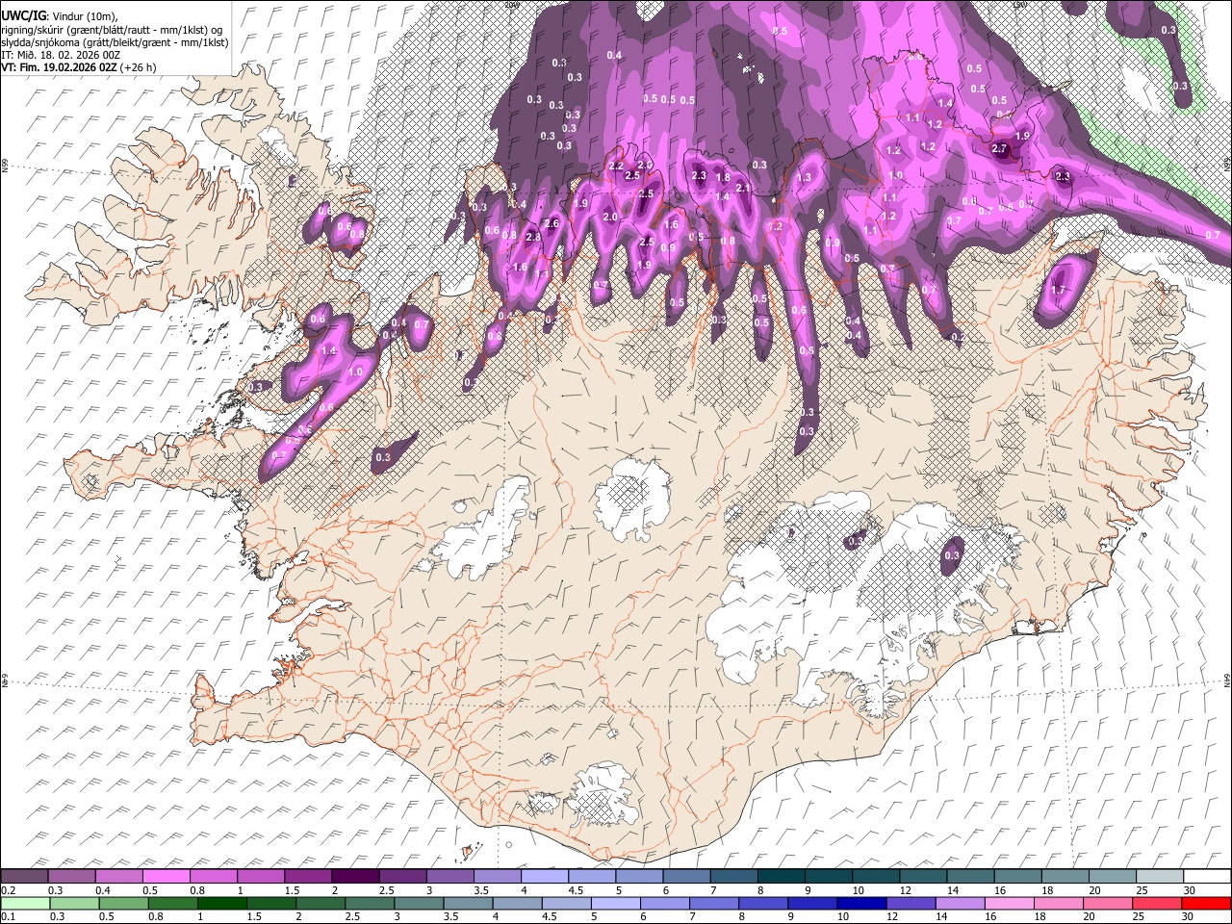Click the 64N latitude label on the right edge
Viewport: 1232px width, 924px height.
pos(1227,680)
